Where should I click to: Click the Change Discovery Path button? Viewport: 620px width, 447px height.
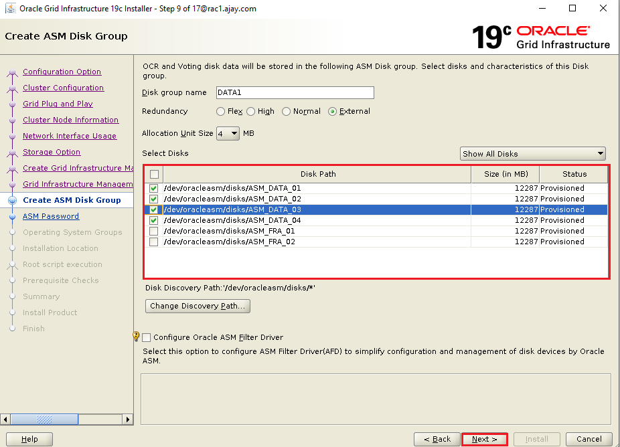[x=198, y=306]
